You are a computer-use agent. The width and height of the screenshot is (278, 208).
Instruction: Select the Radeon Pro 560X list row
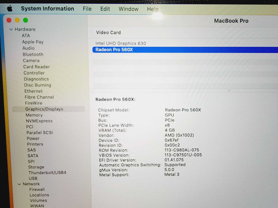click(x=185, y=50)
